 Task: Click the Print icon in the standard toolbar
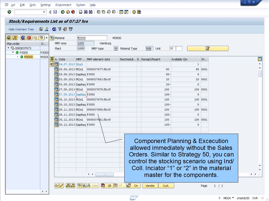pos(81,11)
